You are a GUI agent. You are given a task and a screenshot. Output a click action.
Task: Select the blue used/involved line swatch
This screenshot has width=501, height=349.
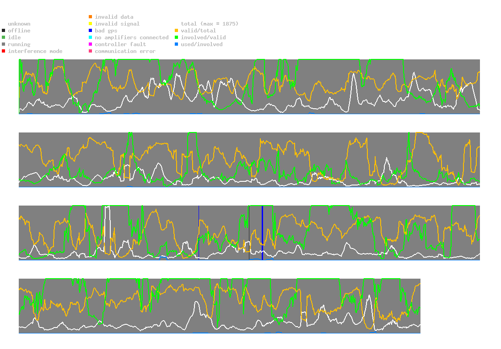[x=177, y=44]
